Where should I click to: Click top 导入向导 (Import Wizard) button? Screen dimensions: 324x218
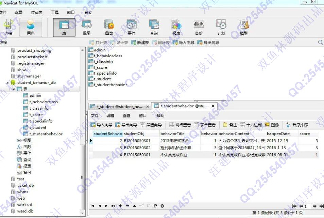click(184, 43)
